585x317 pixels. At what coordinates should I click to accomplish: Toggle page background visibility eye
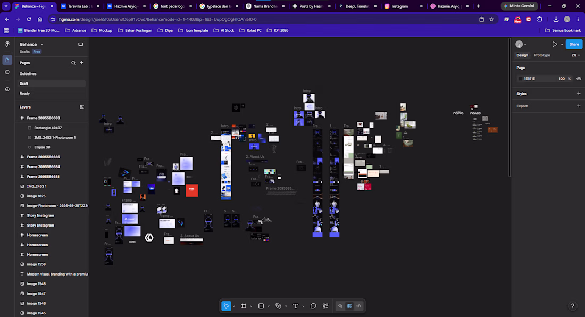(579, 79)
